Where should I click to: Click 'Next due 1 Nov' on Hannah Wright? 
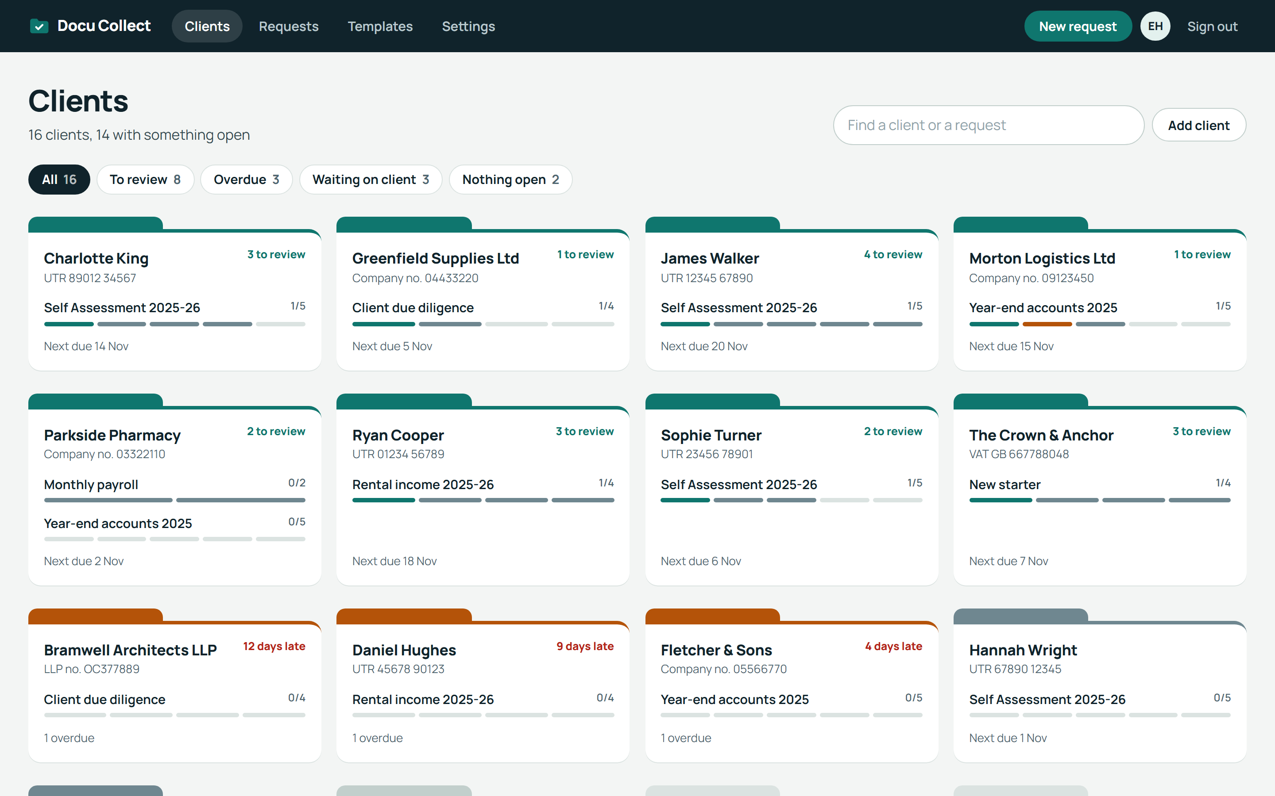(x=1008, y=738)
